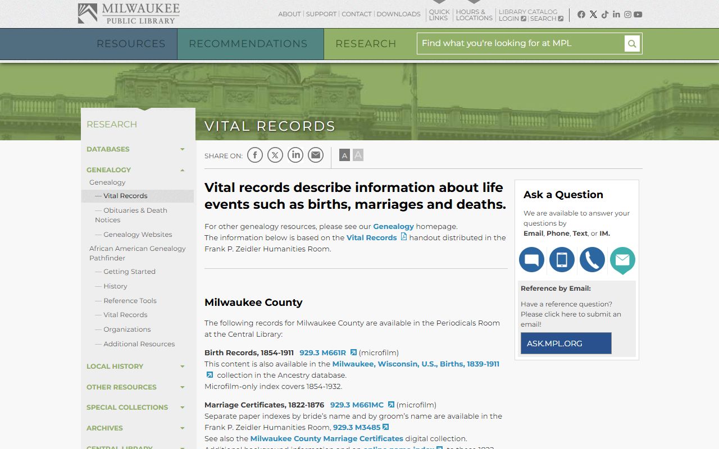Screen dimensions: 719x449
Task: Select Getting Started in sidebar
Action: click(x=129, y=272)
